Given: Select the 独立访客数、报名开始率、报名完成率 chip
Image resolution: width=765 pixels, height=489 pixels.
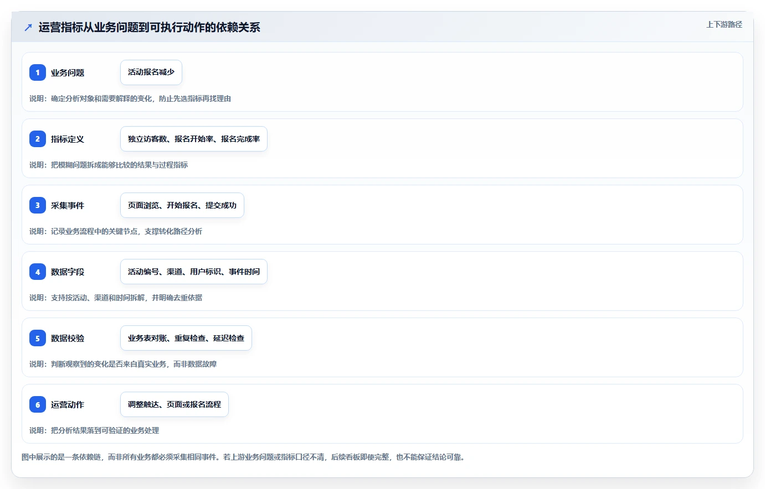Looking at the screenshot, I should [x=194, y=139].
